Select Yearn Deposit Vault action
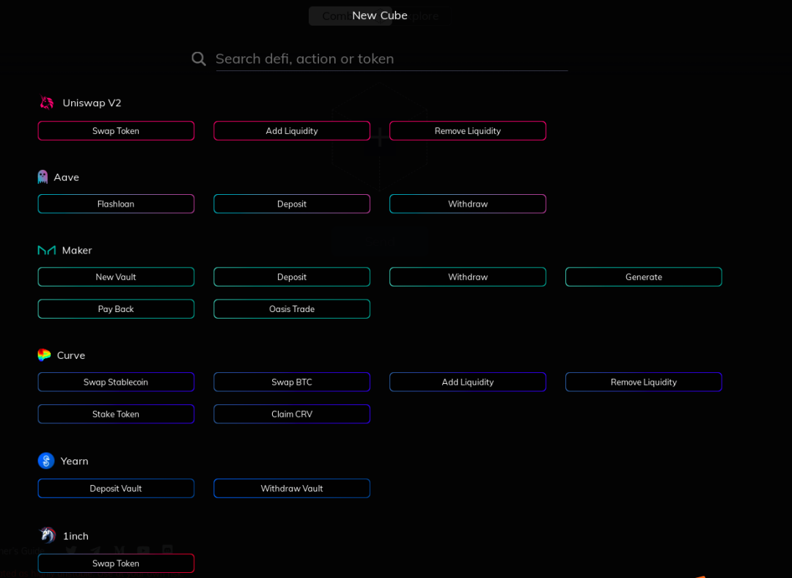792x578 pixels. click(116, 488)
